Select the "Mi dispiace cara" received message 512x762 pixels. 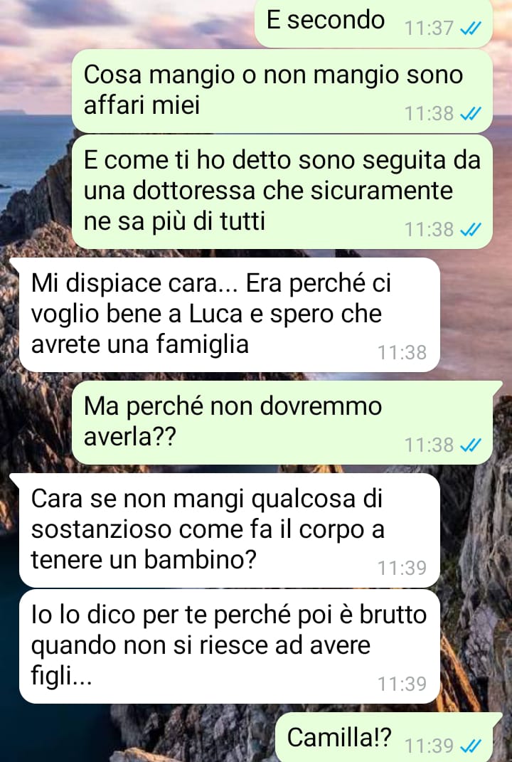click(x=229, y=315)
